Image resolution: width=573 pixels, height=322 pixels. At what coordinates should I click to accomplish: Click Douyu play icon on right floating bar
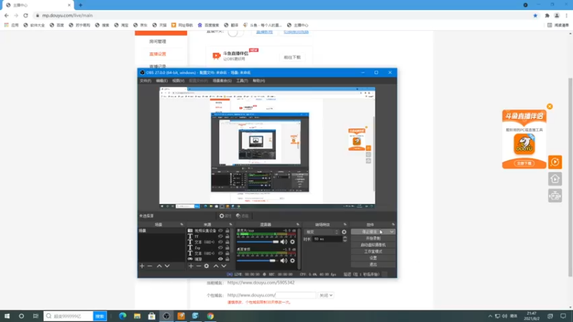554,162
